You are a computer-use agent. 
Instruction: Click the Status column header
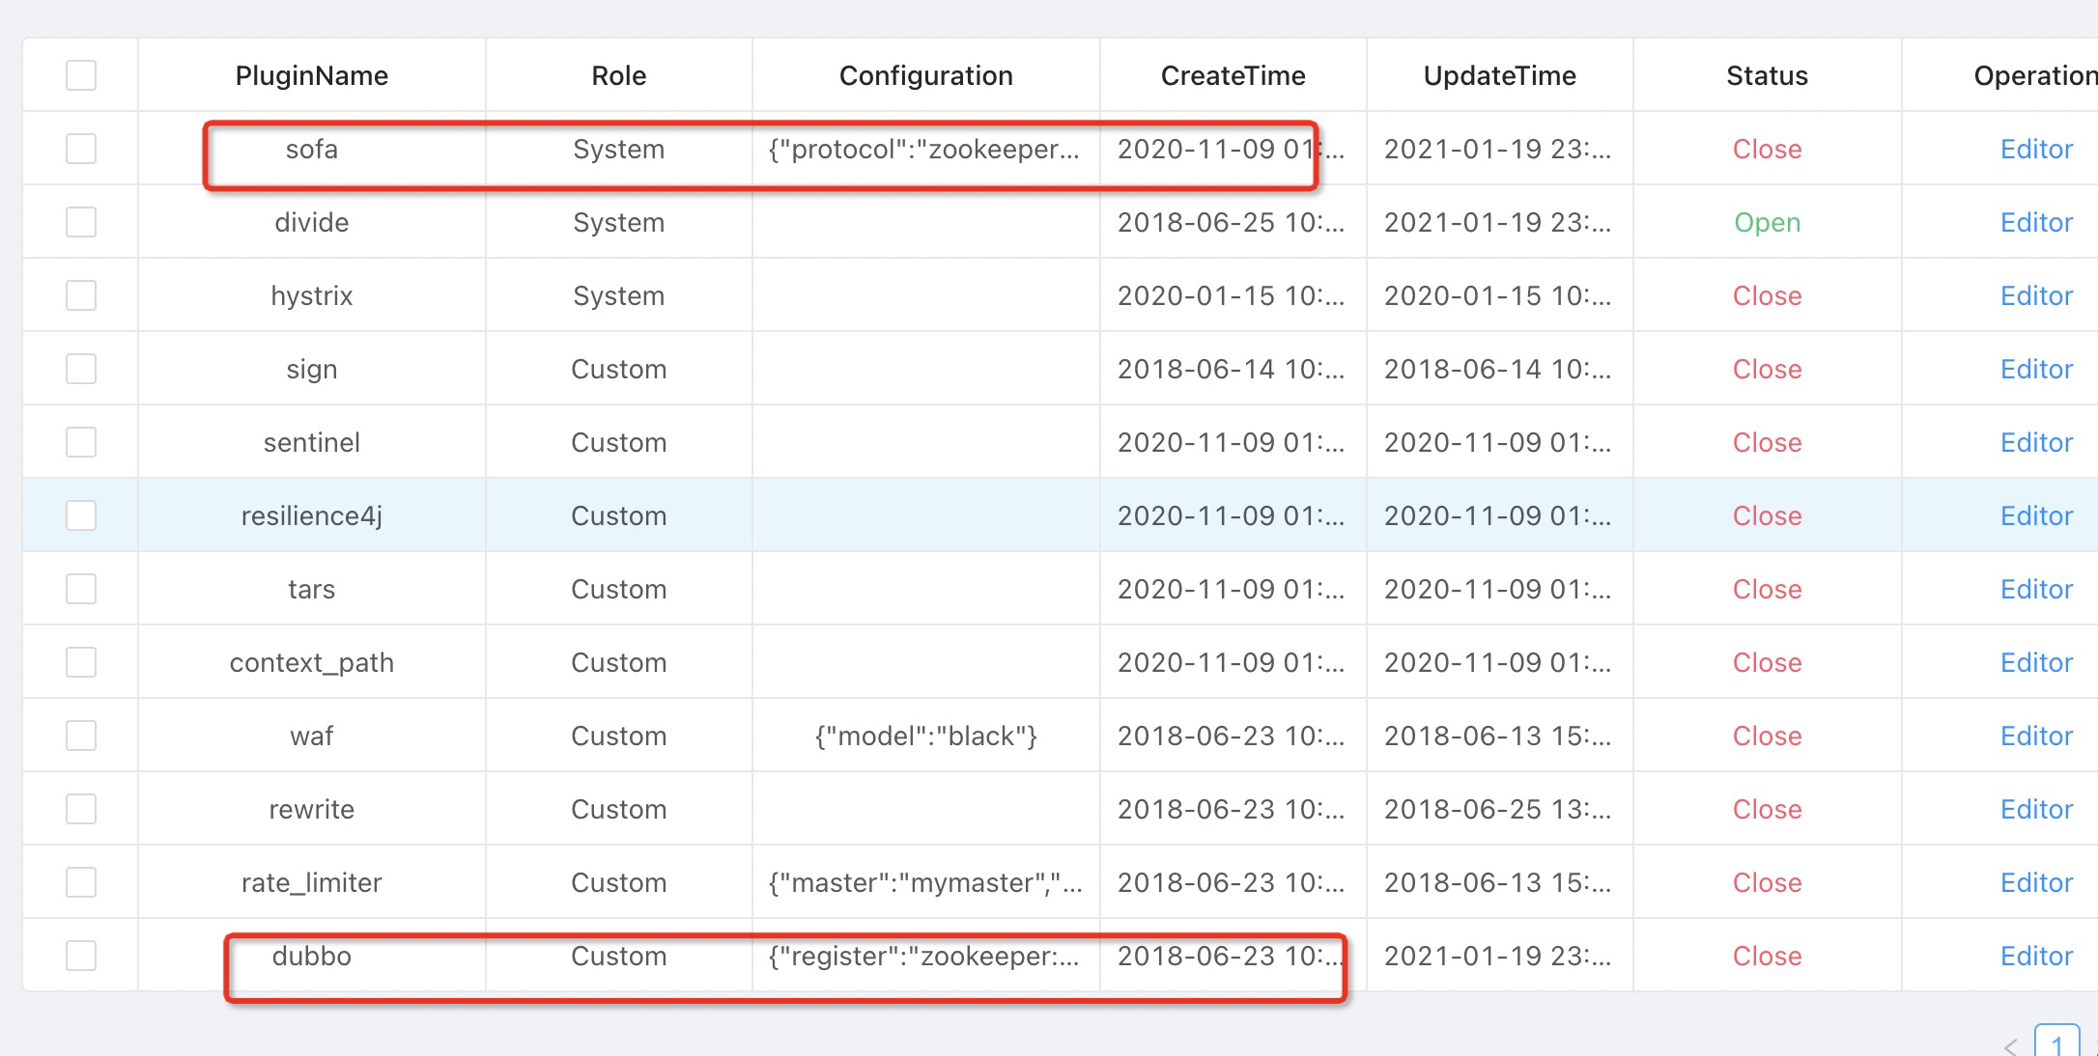point(1767,75)
